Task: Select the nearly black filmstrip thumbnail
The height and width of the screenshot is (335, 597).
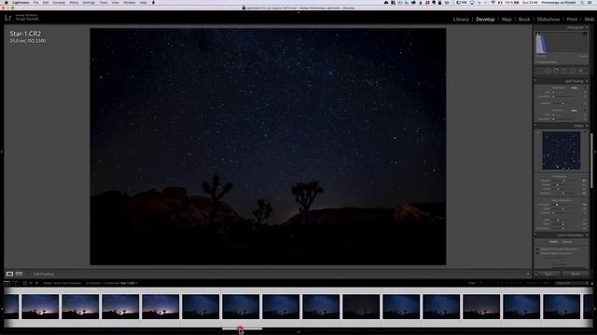Action: tap(361, 306)
